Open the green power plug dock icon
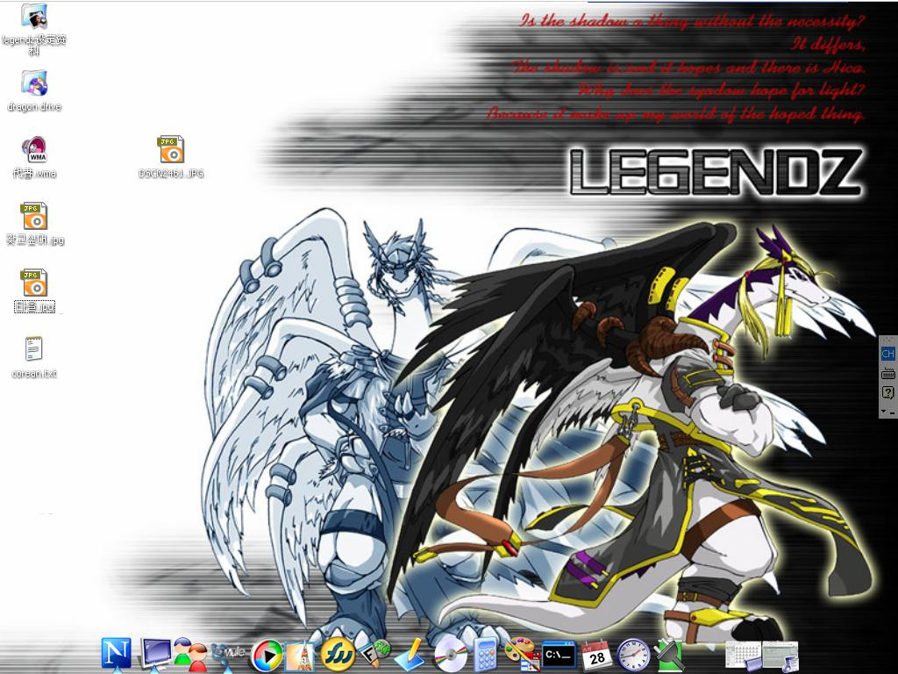 pyautogui.click(x=669, y=655)
